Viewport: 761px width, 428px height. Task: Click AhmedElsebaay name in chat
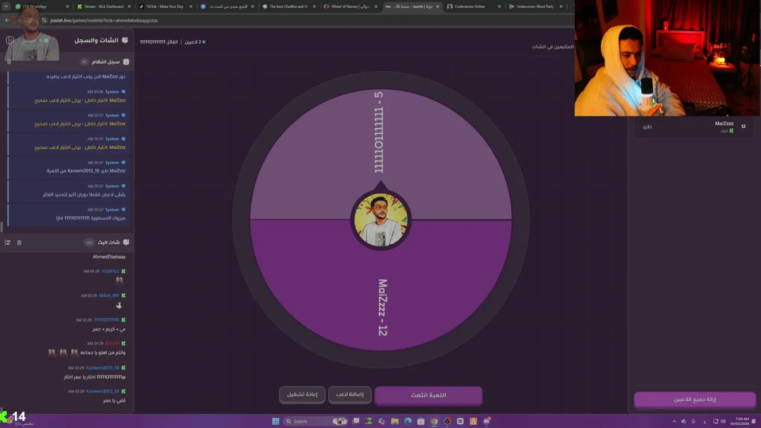coord(109,257)
